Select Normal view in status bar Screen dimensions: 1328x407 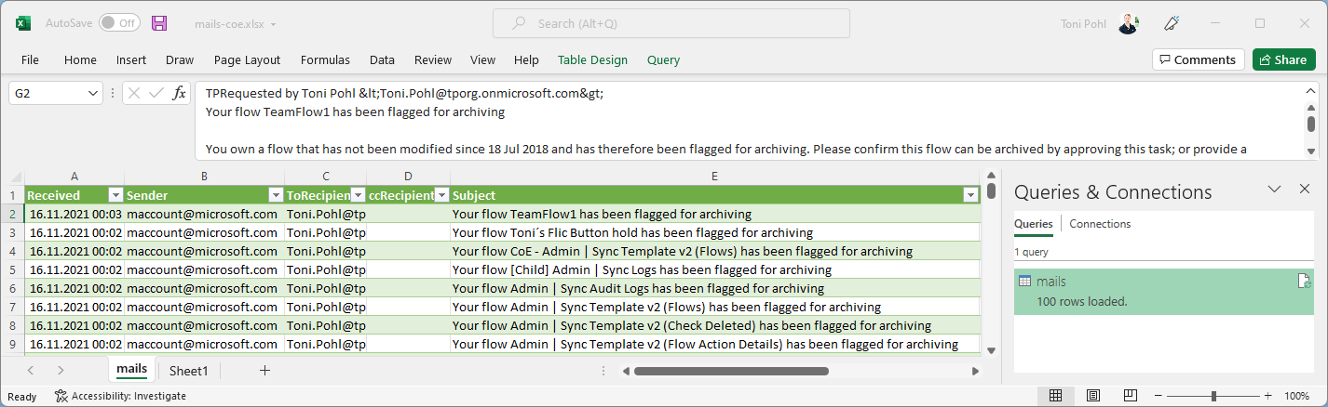coord(1055,396)
